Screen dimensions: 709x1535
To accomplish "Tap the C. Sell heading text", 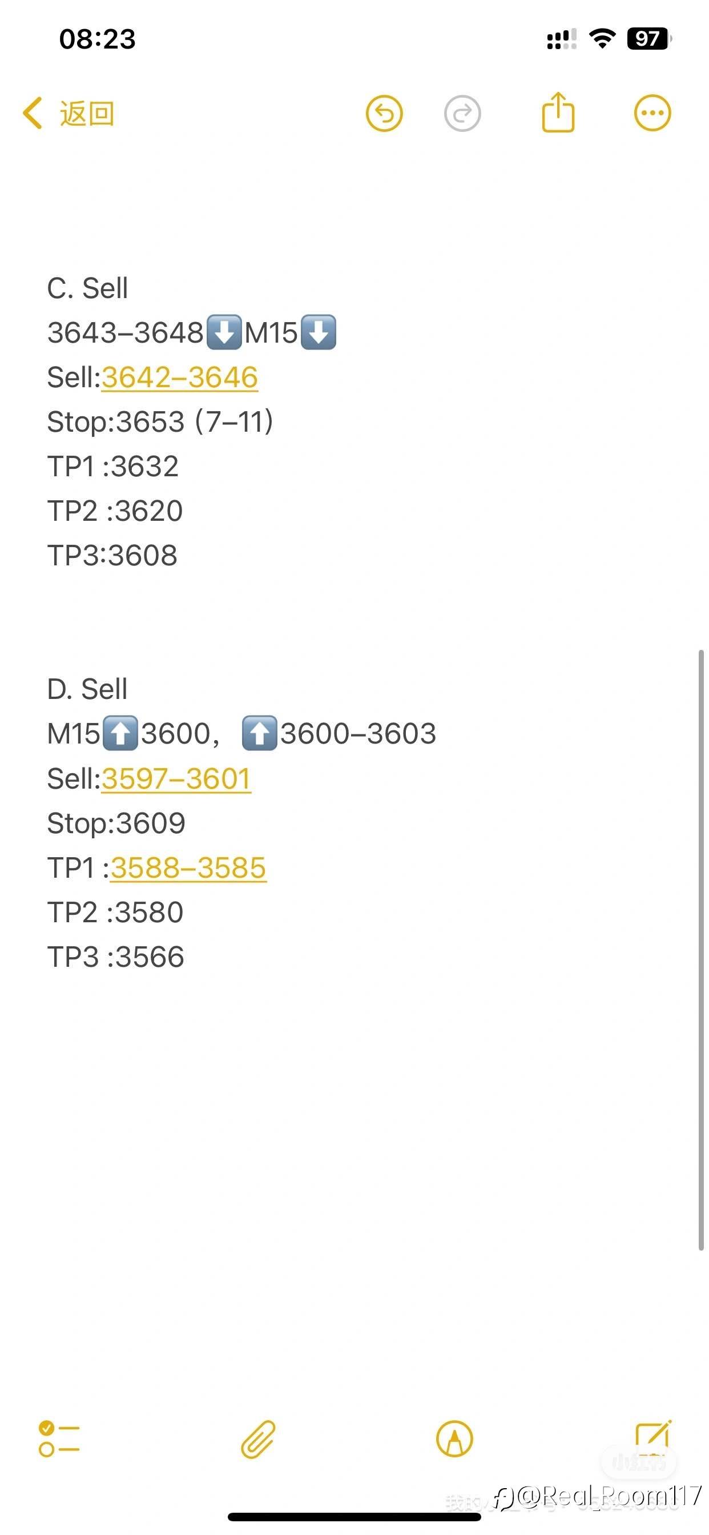I will (87, 288).
